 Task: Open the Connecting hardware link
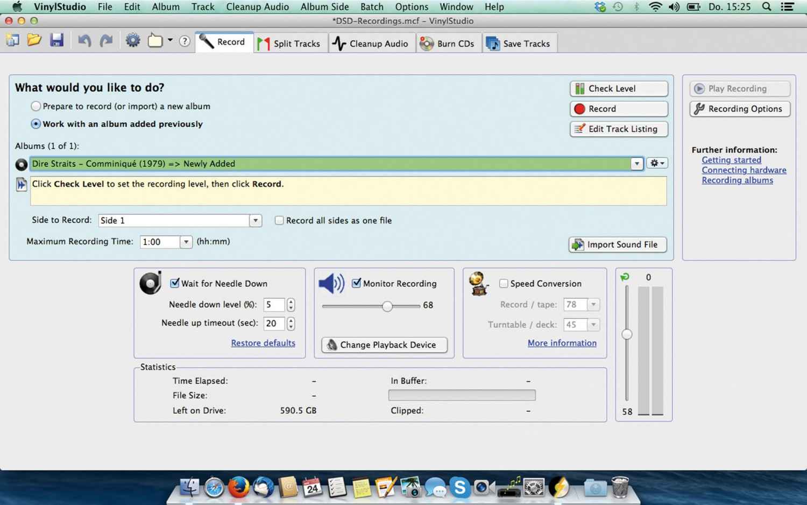coord(744,170)
